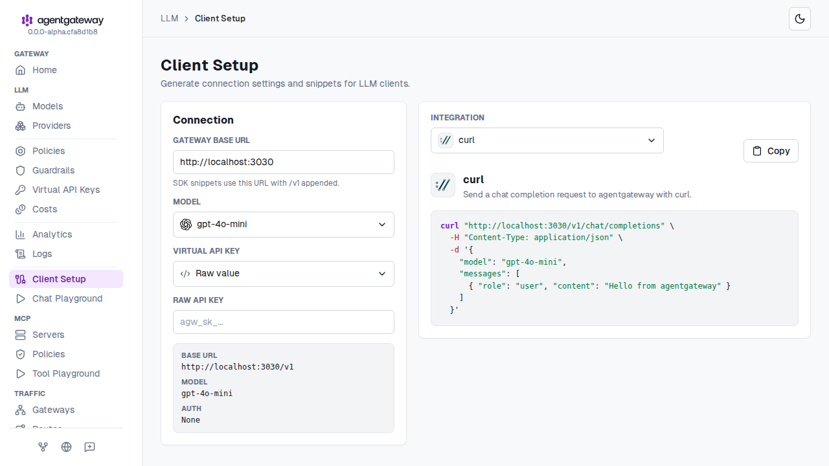The height and width of the screenshot is (466, 829).
Task: Click the Virtual API Keys key icon
Action: pyautogui.click(x=21, y=190)
